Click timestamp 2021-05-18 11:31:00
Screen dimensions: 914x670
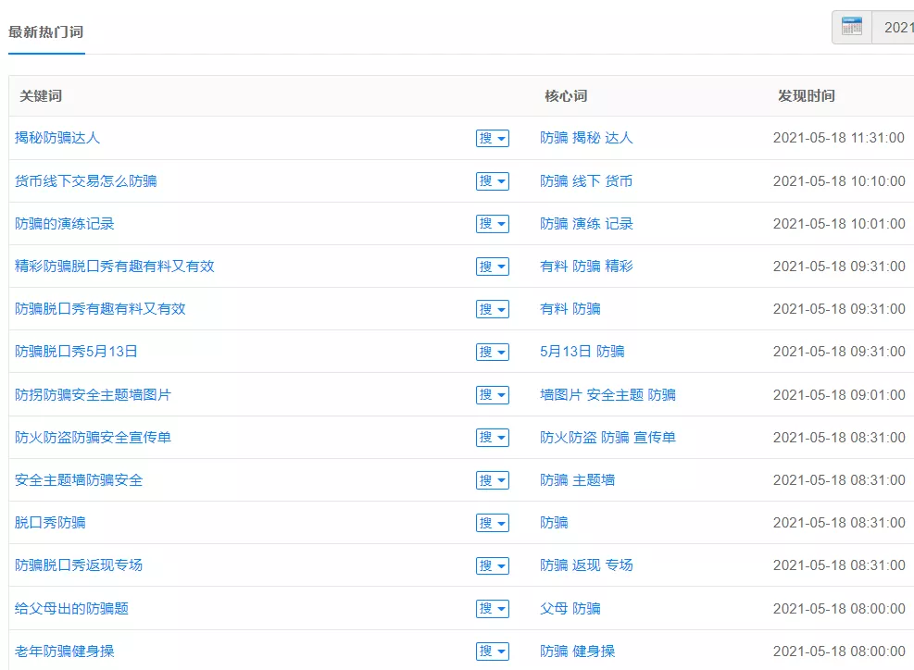(x=839, y=138)
